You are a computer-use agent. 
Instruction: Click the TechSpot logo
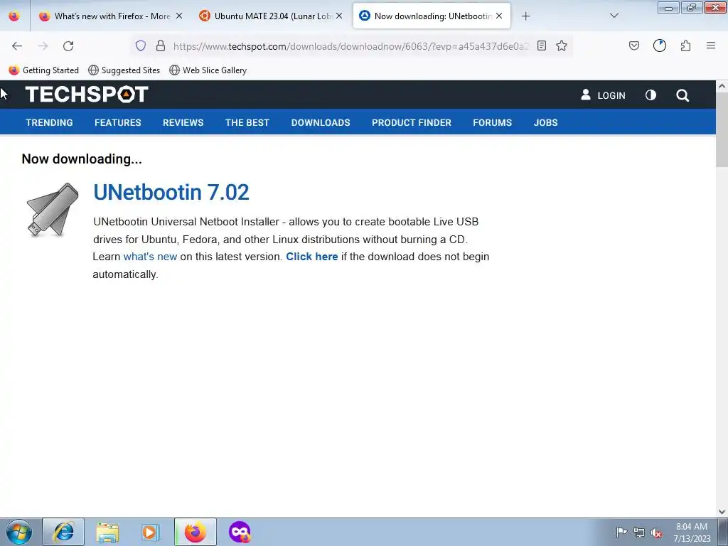(87, 95)
